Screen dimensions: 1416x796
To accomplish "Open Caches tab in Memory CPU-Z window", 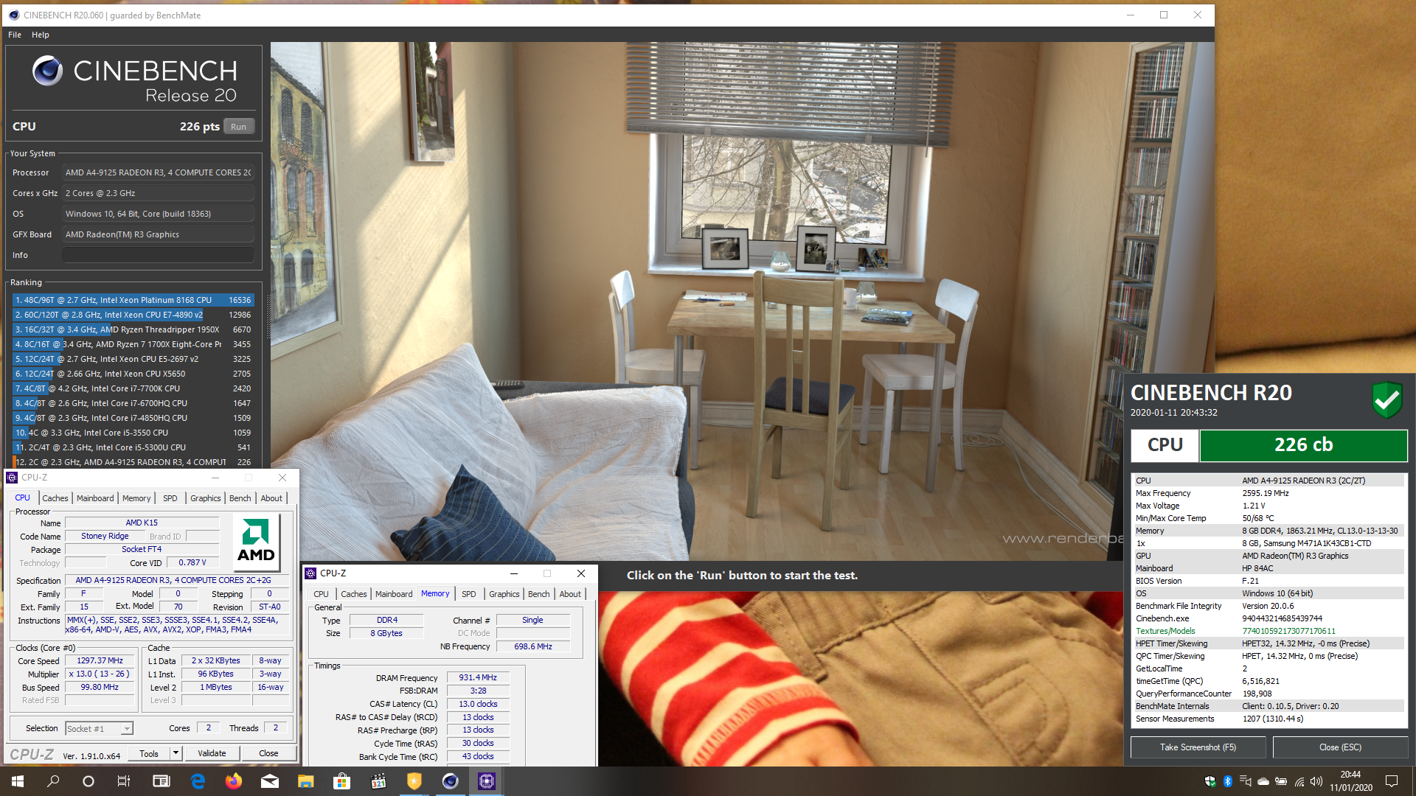I will click(354, 594).
